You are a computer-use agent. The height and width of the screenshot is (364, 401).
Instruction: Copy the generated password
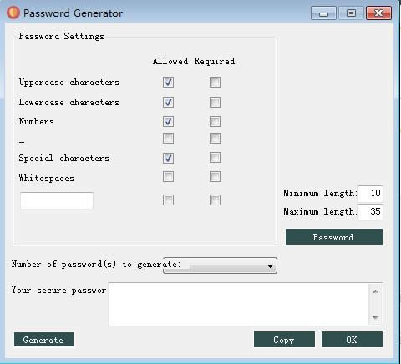tap(284, 340)
